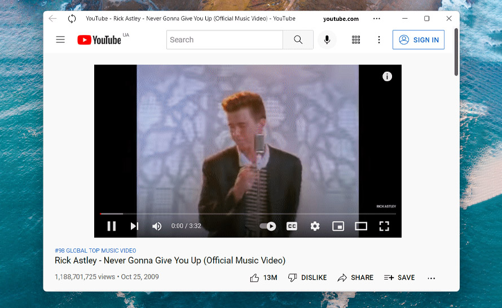Image resolution: width=502 pixels, height=308 pixels.
Task: Enable miniplayer mode
Action: pyautogui.click(x=338, y=226)
